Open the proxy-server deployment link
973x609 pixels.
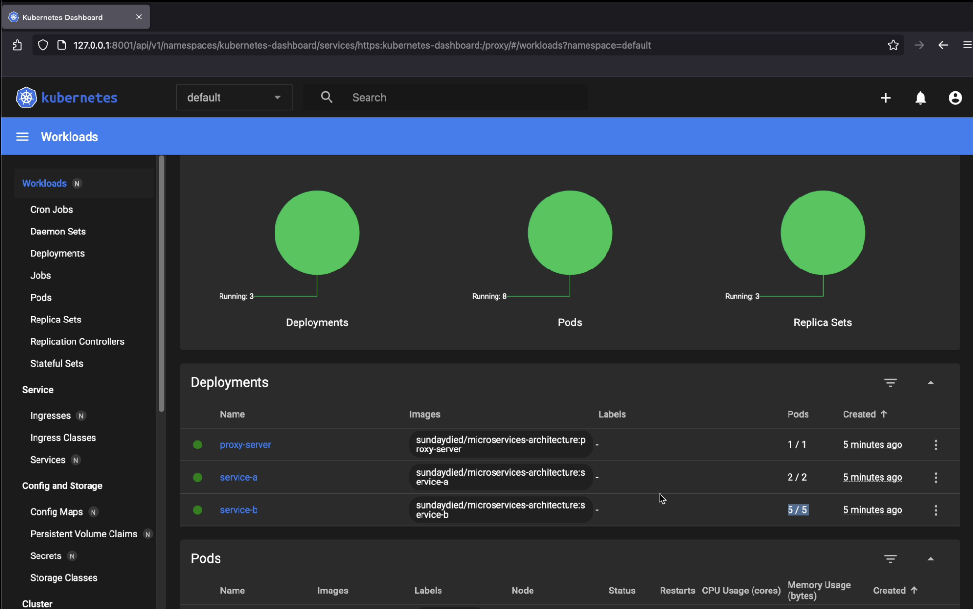tap(245, 445)
